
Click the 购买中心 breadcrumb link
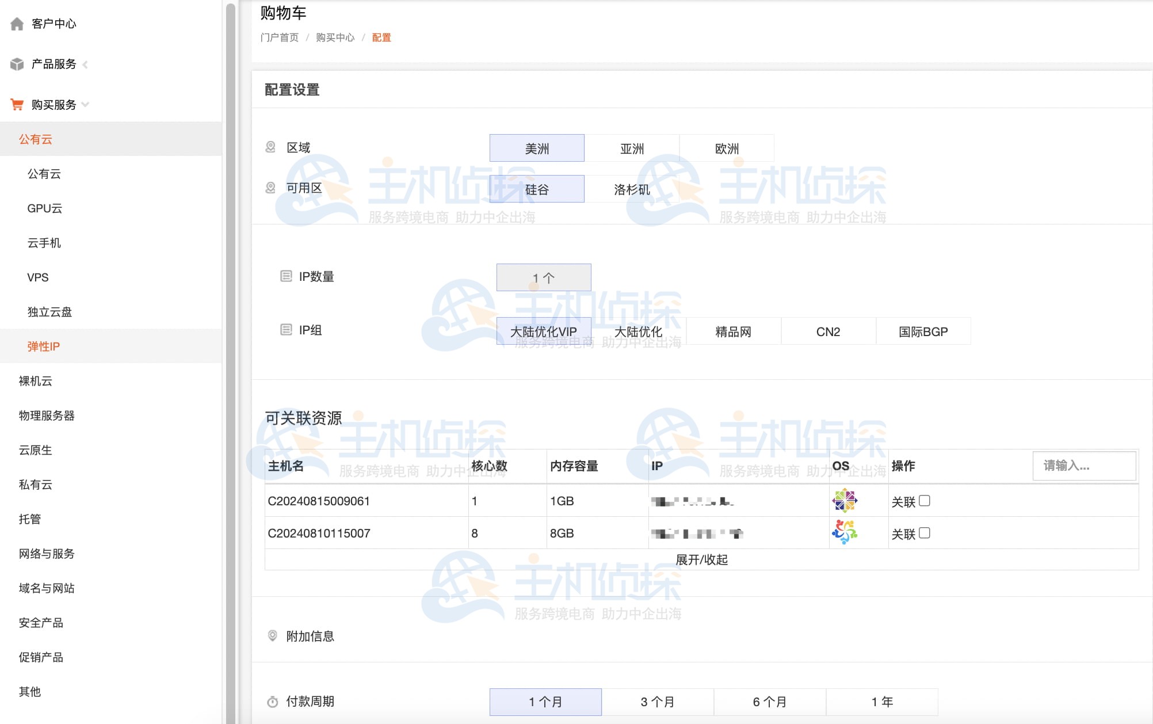(334, 37)
